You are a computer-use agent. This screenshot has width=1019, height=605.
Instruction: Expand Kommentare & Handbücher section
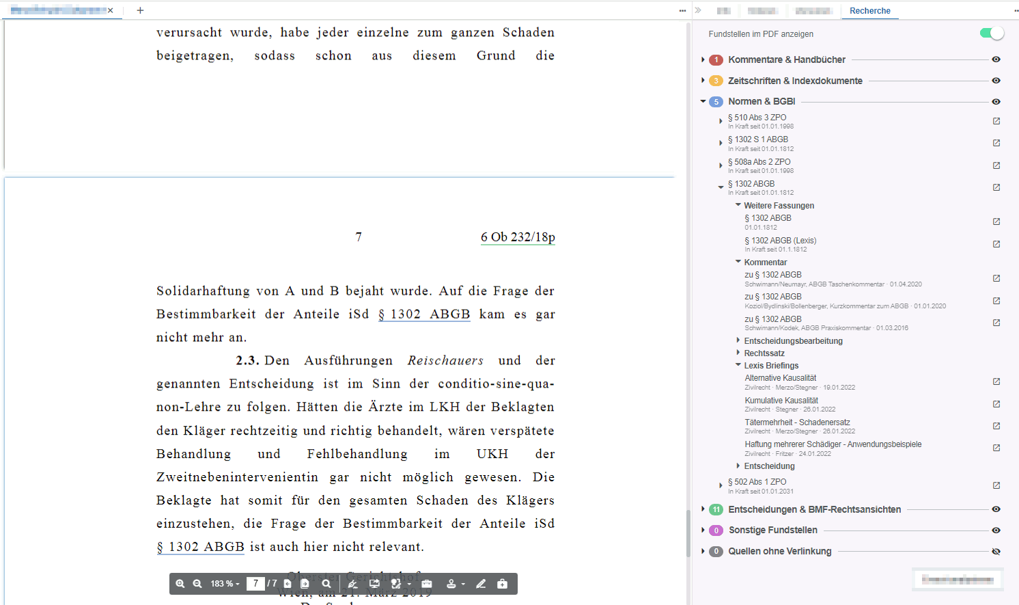coord(703,59)
